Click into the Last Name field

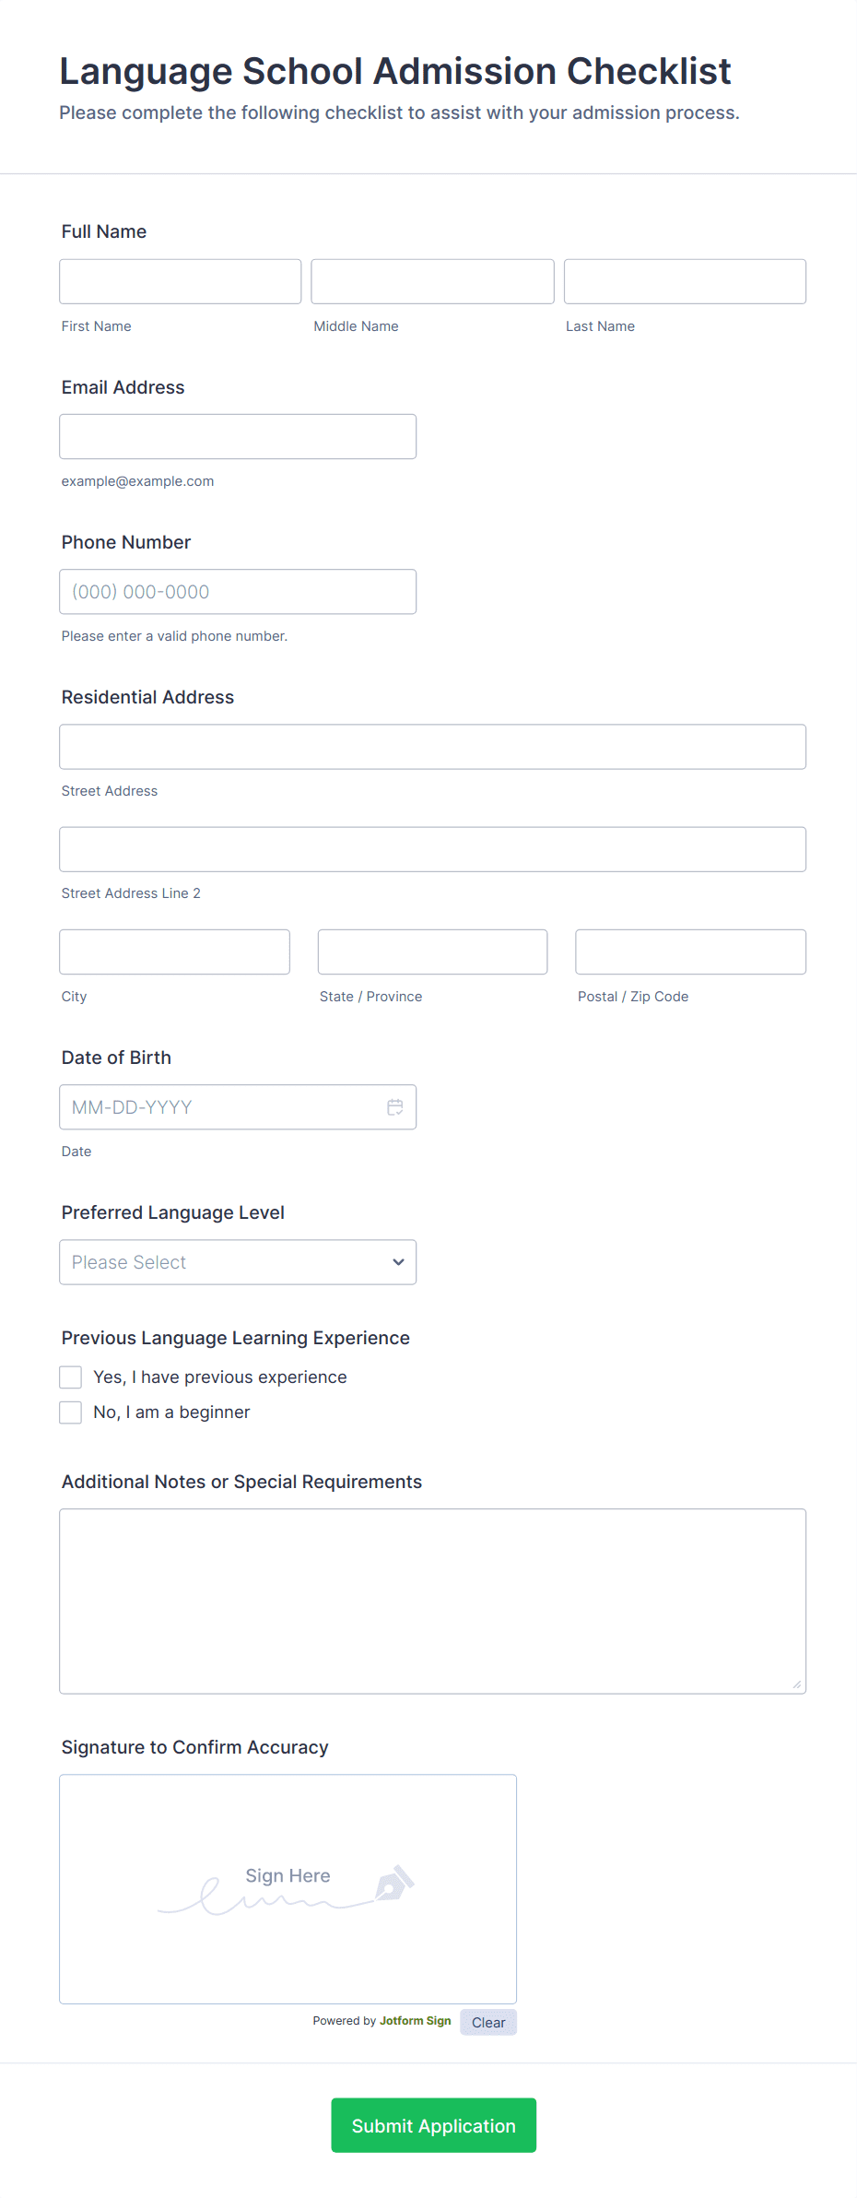tap(685, 281)
